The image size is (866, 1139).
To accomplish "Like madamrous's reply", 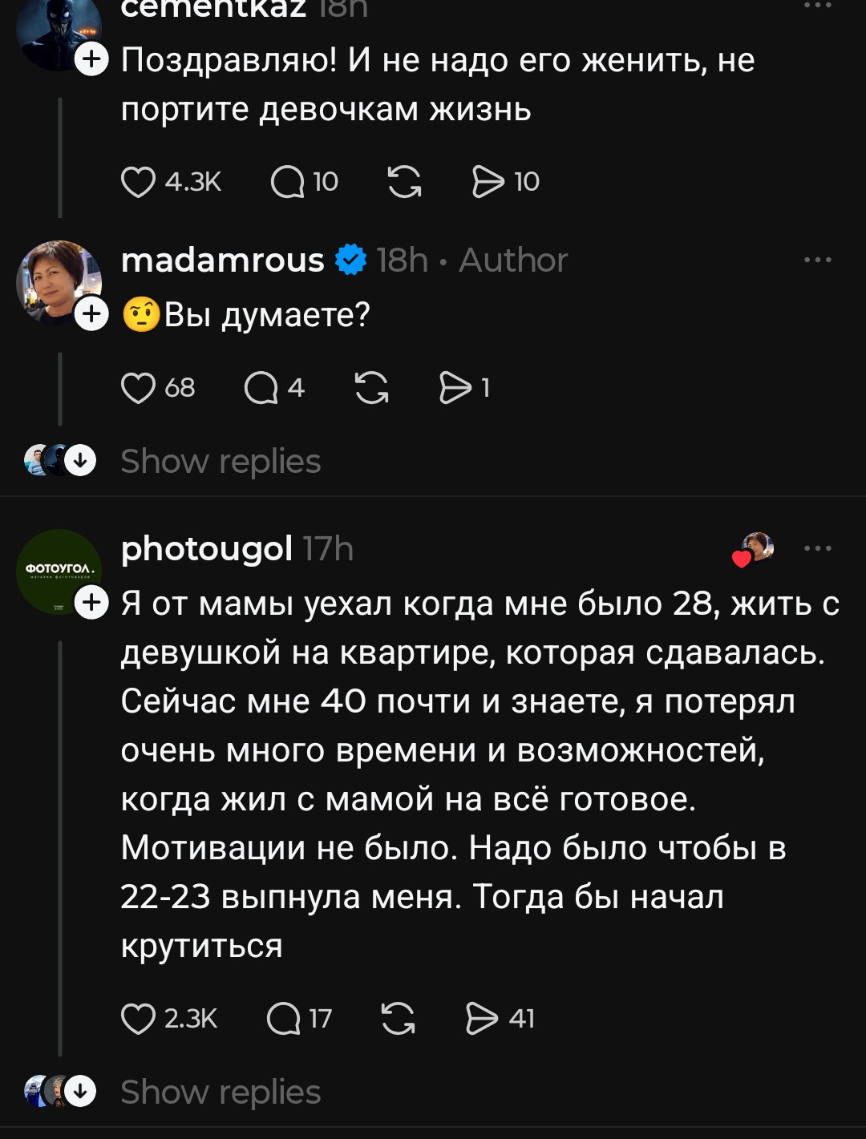I will pyautogui.click(x=138, y=388).
